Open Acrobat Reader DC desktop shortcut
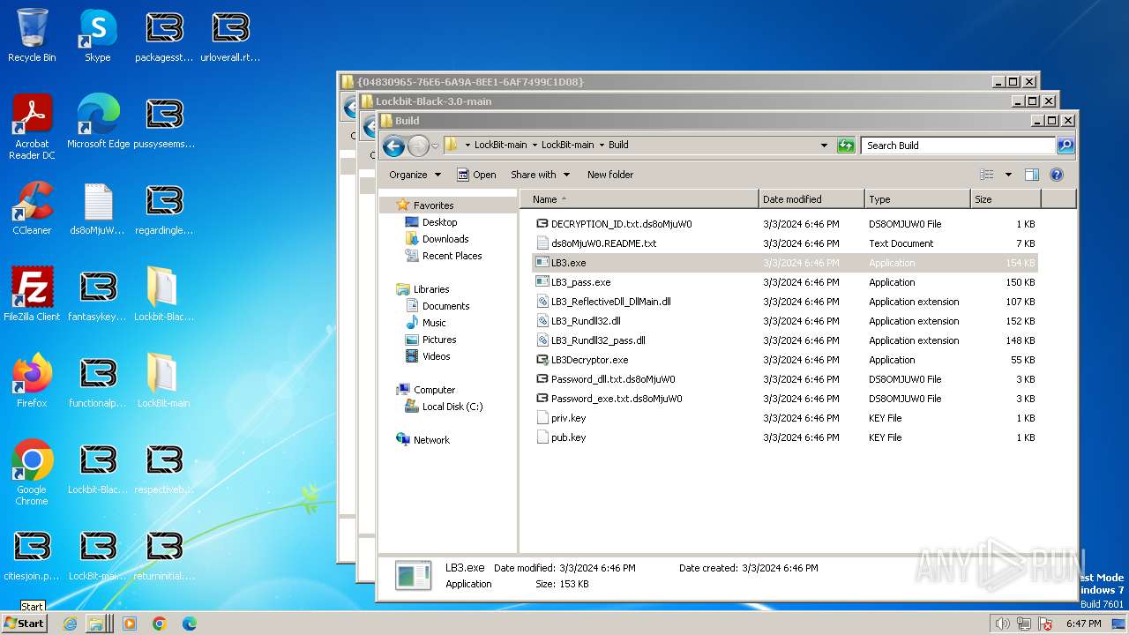The image size is (1129, 635). click(32, 127)
